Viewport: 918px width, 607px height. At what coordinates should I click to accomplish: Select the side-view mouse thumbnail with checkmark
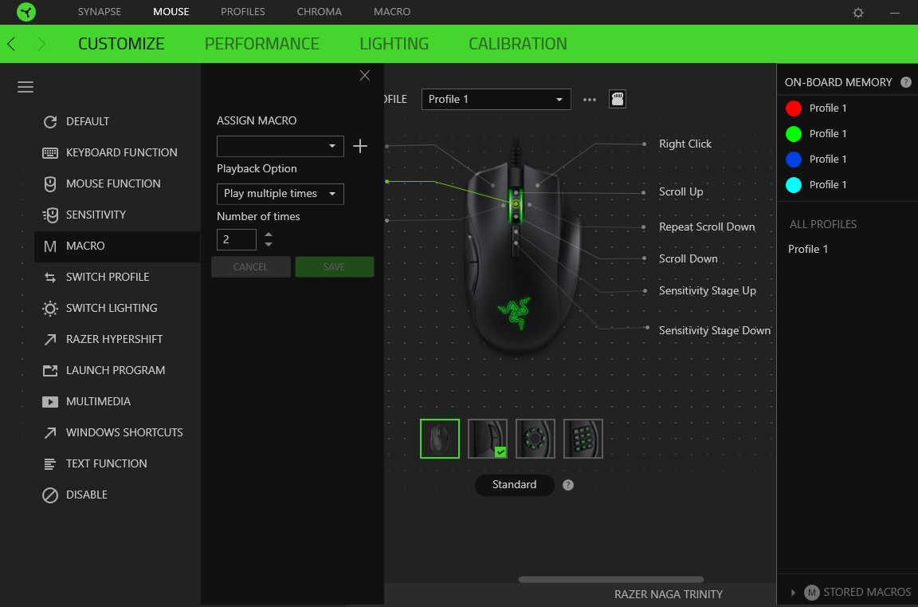pos(487,438)
